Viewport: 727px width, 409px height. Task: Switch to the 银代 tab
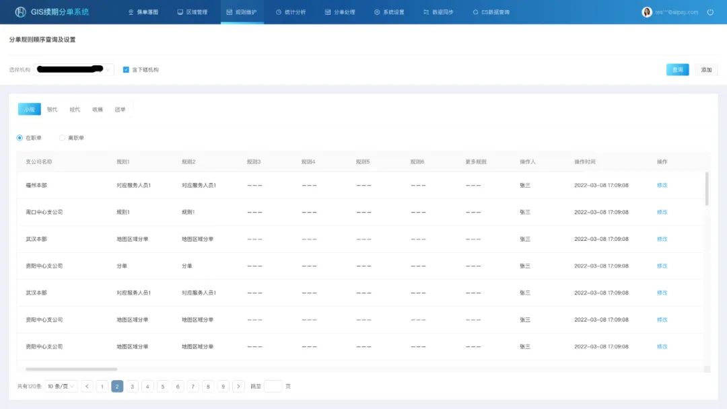click(52, 109)
